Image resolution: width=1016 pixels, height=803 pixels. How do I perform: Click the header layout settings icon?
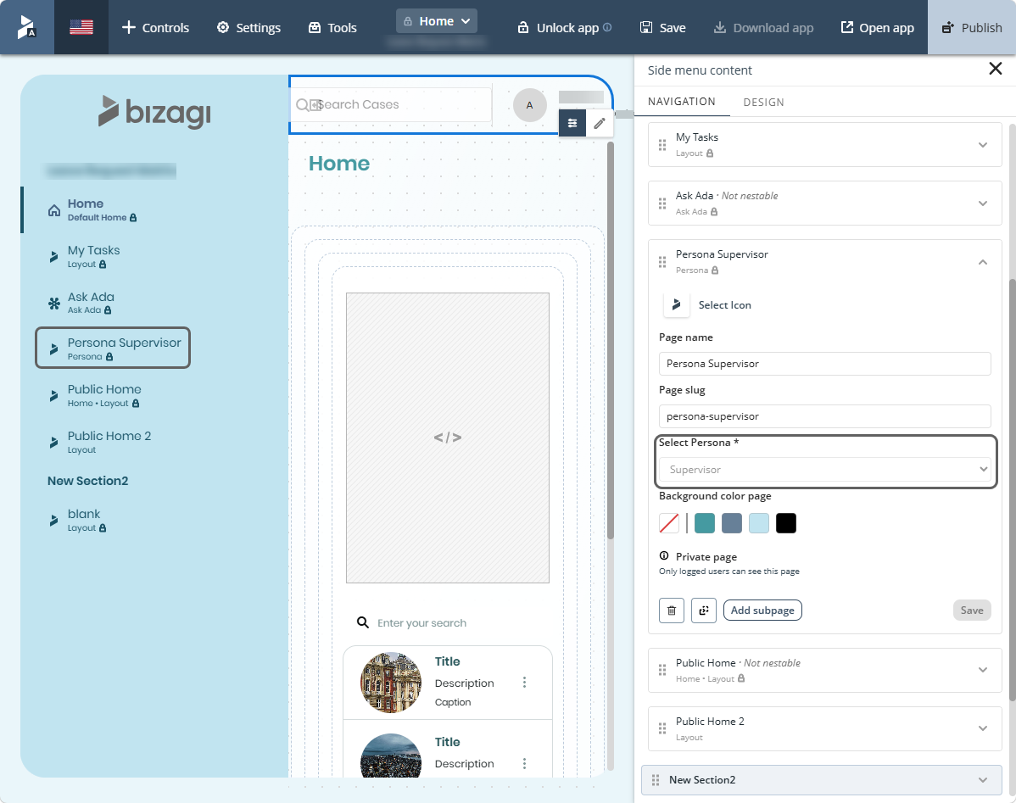tap(572, 123)
